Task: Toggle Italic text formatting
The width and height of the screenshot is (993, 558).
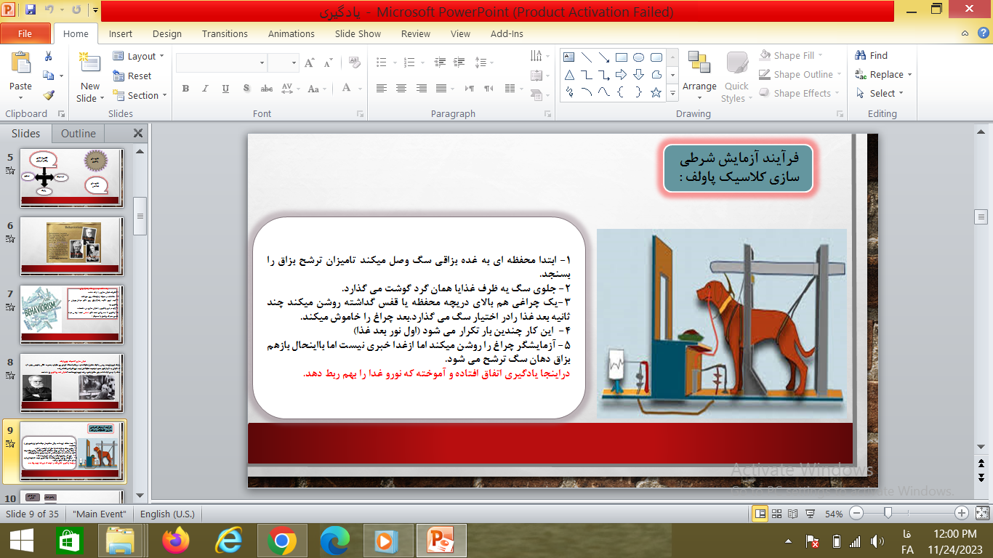Action: coord(206,89)
